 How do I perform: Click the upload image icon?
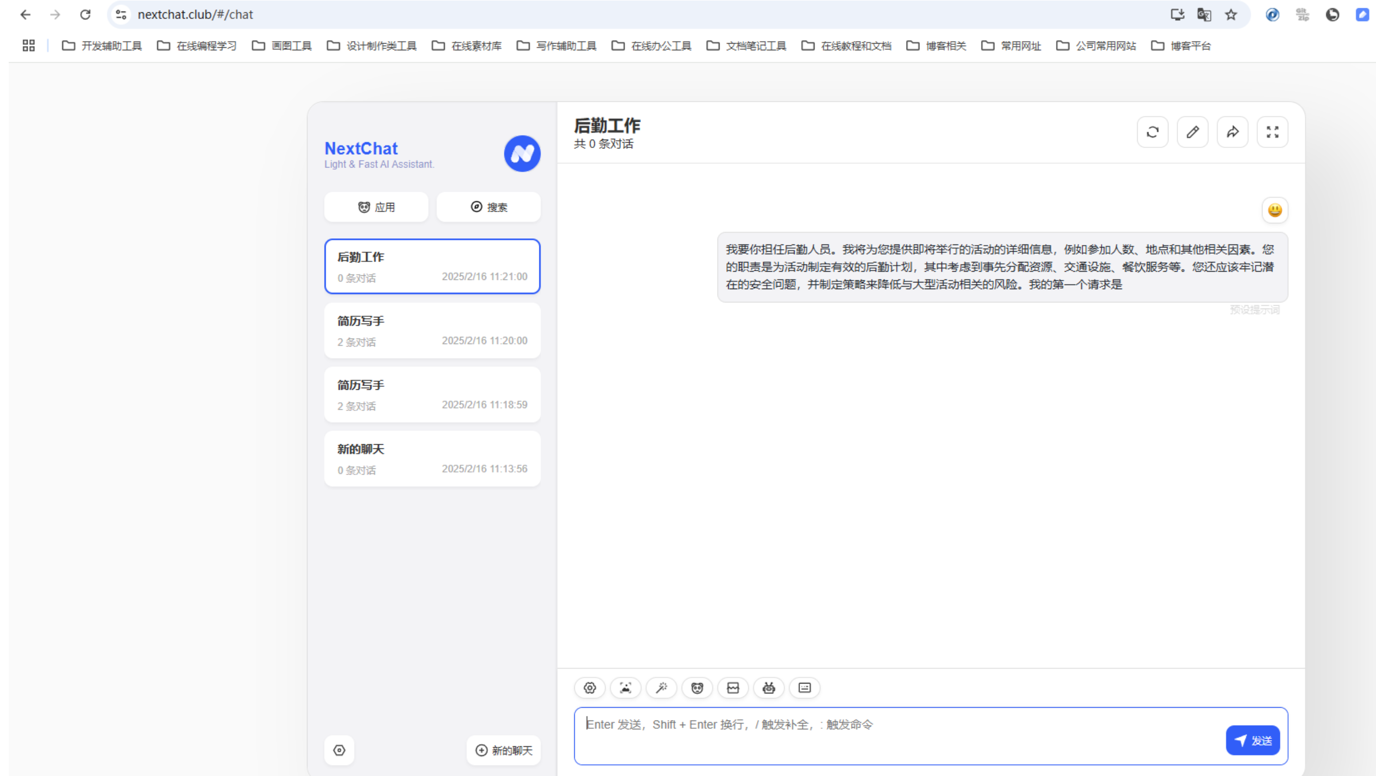point(625,688)
